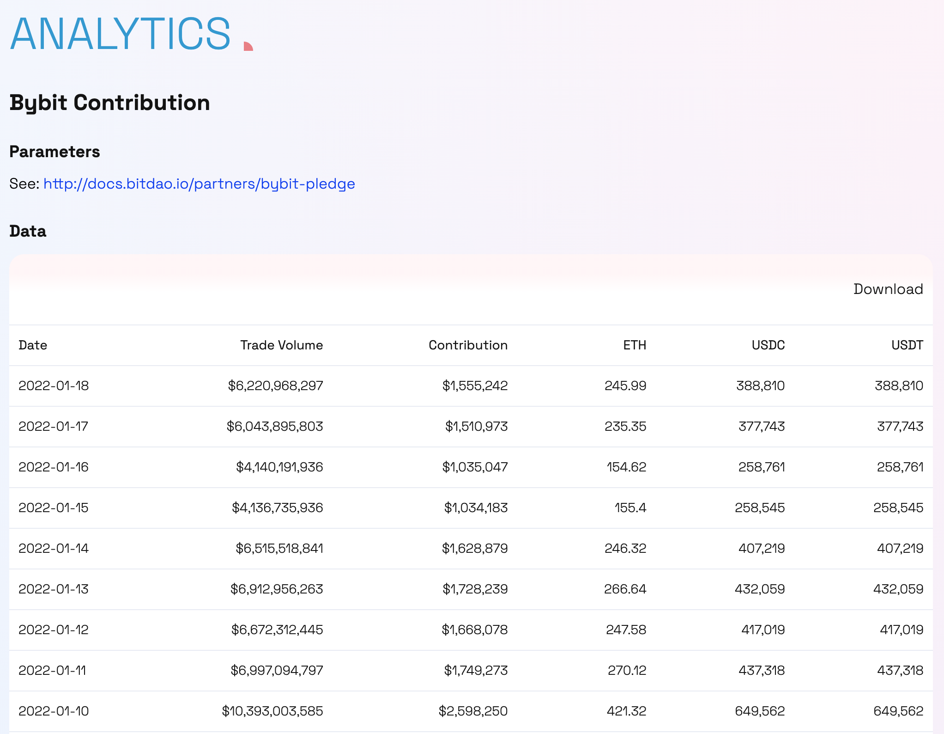The width and height of the screenshot is (944, 734).
Task: Select the 2022-01-10 date cell
Action: 54,711
